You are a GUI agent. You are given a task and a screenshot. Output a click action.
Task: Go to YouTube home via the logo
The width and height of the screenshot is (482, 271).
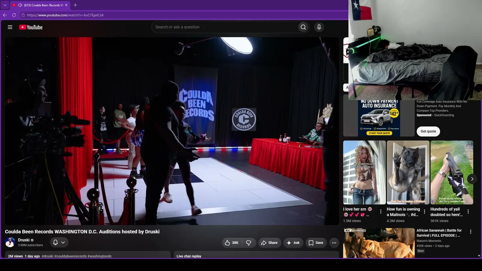(x=31, y=27)
